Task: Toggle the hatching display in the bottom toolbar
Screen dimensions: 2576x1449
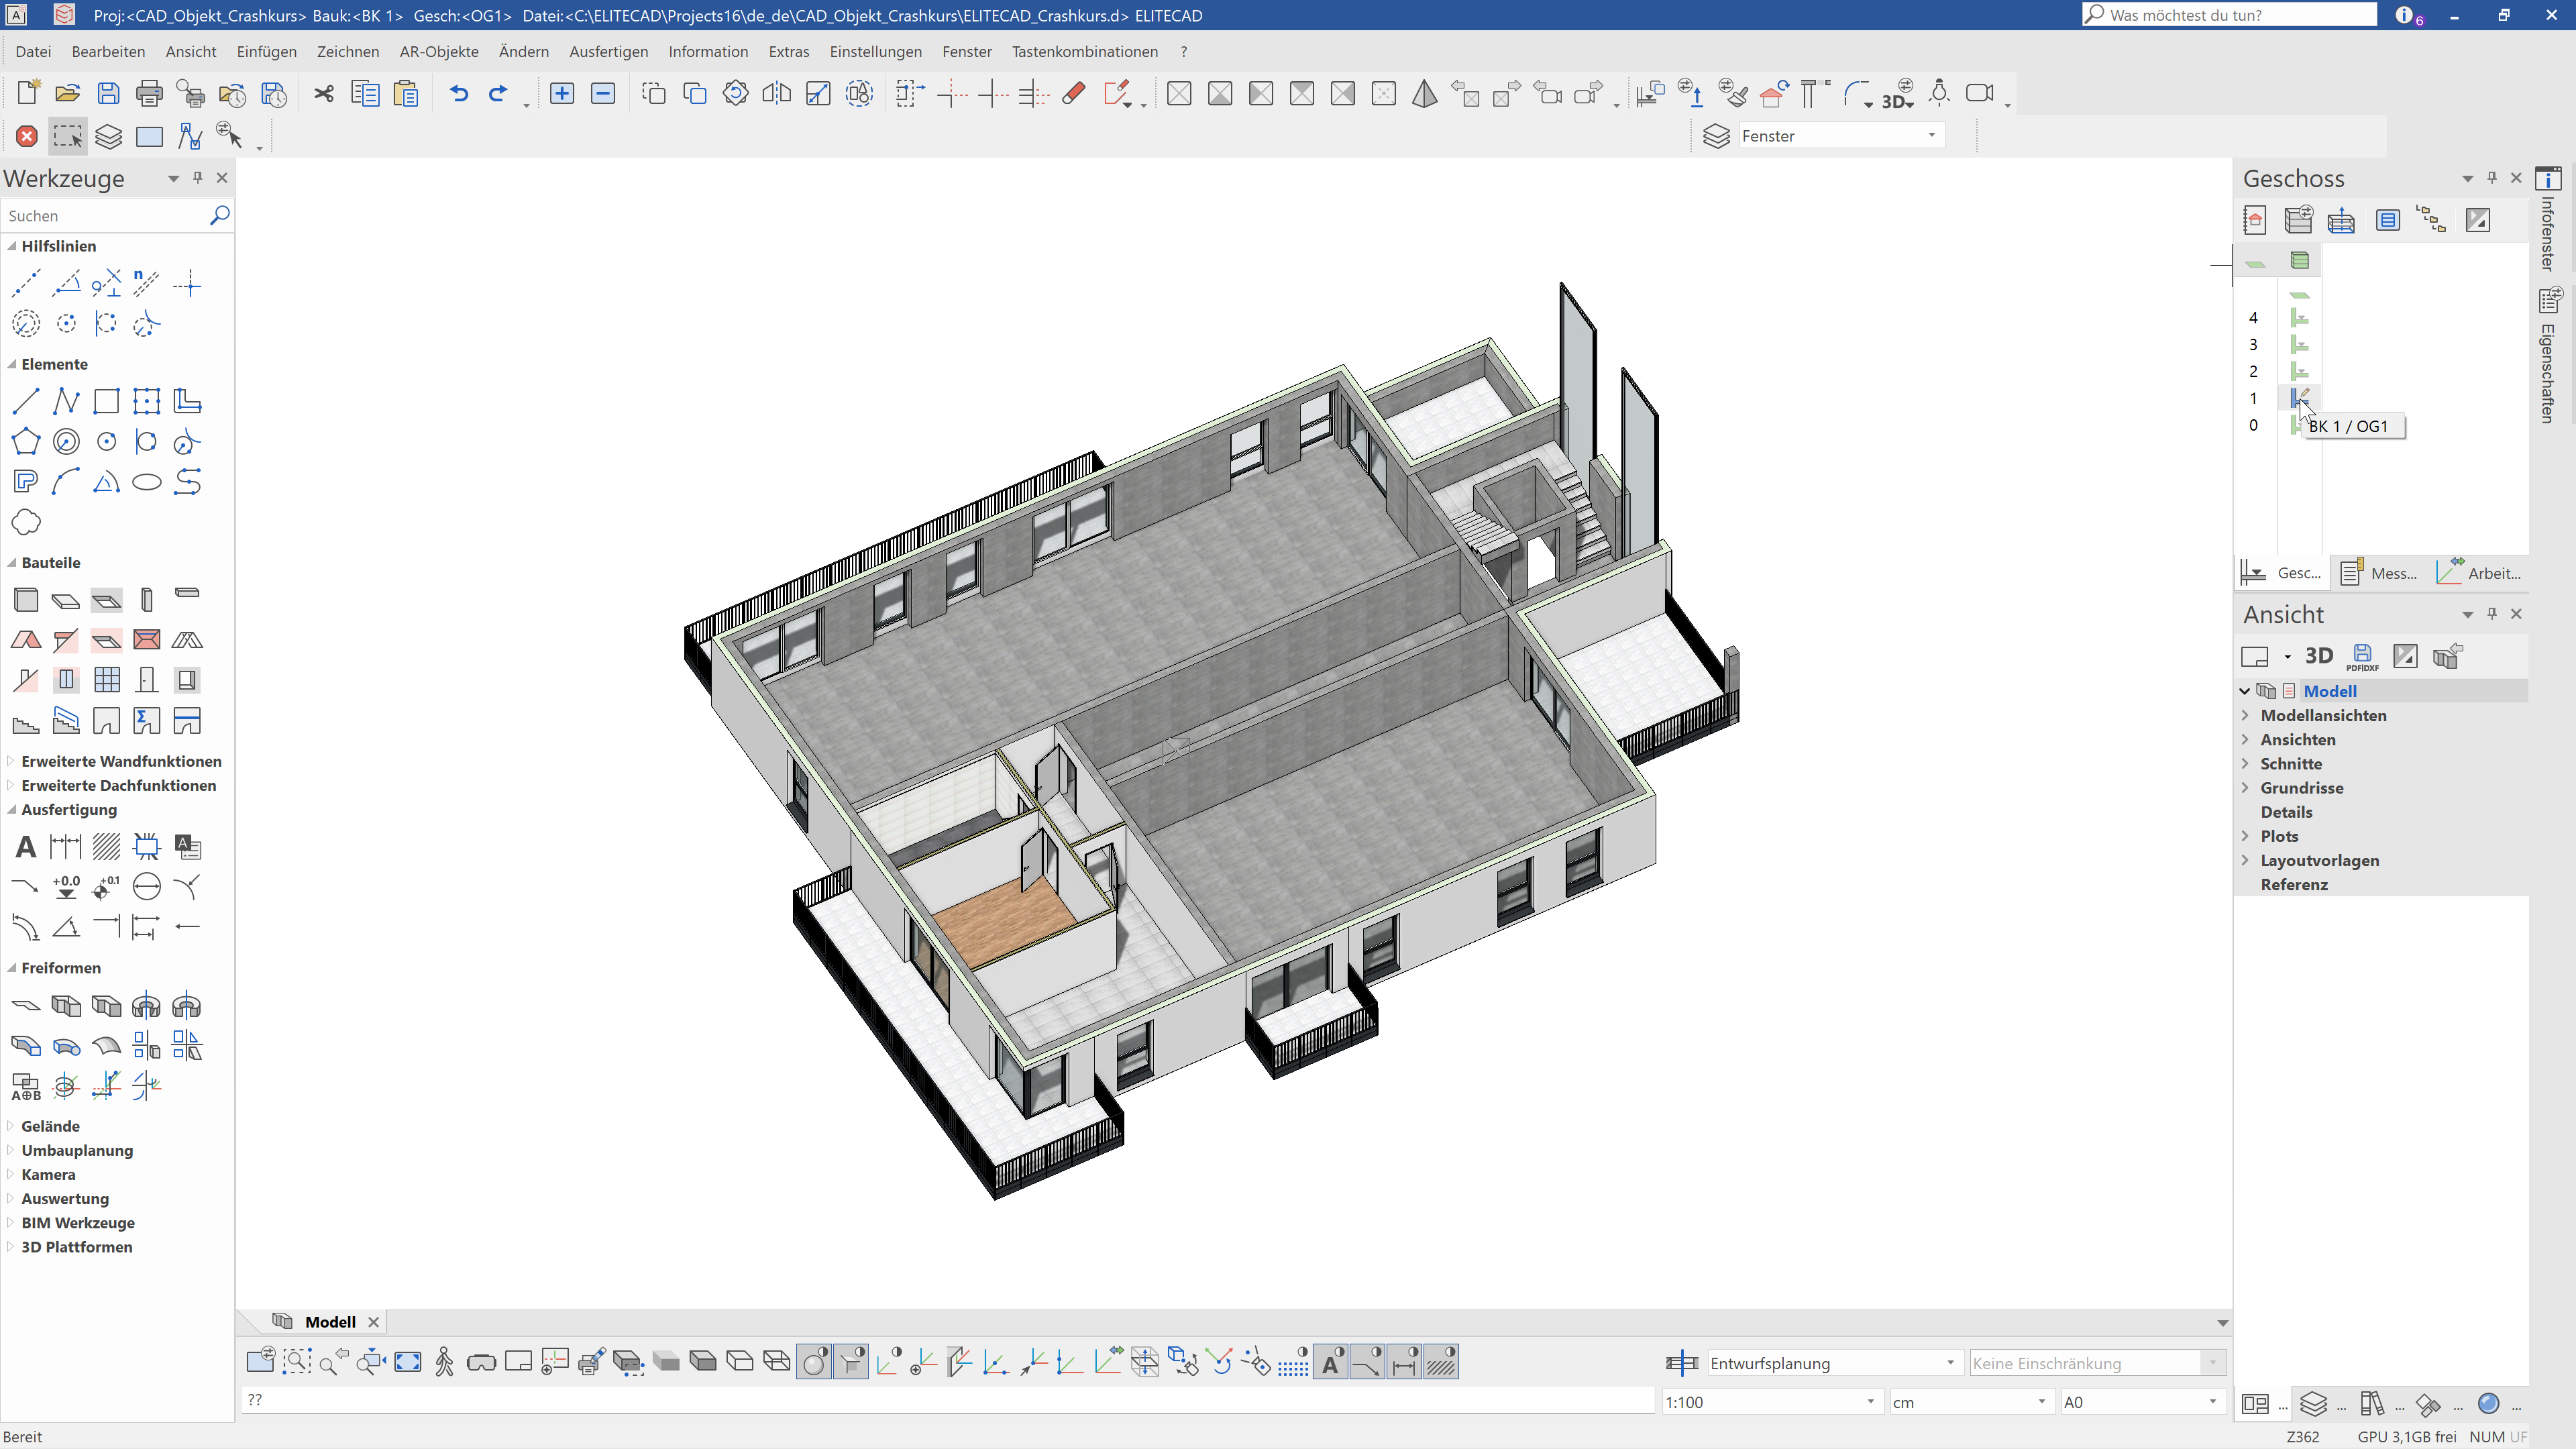Action: [x=1441, y=1362]
